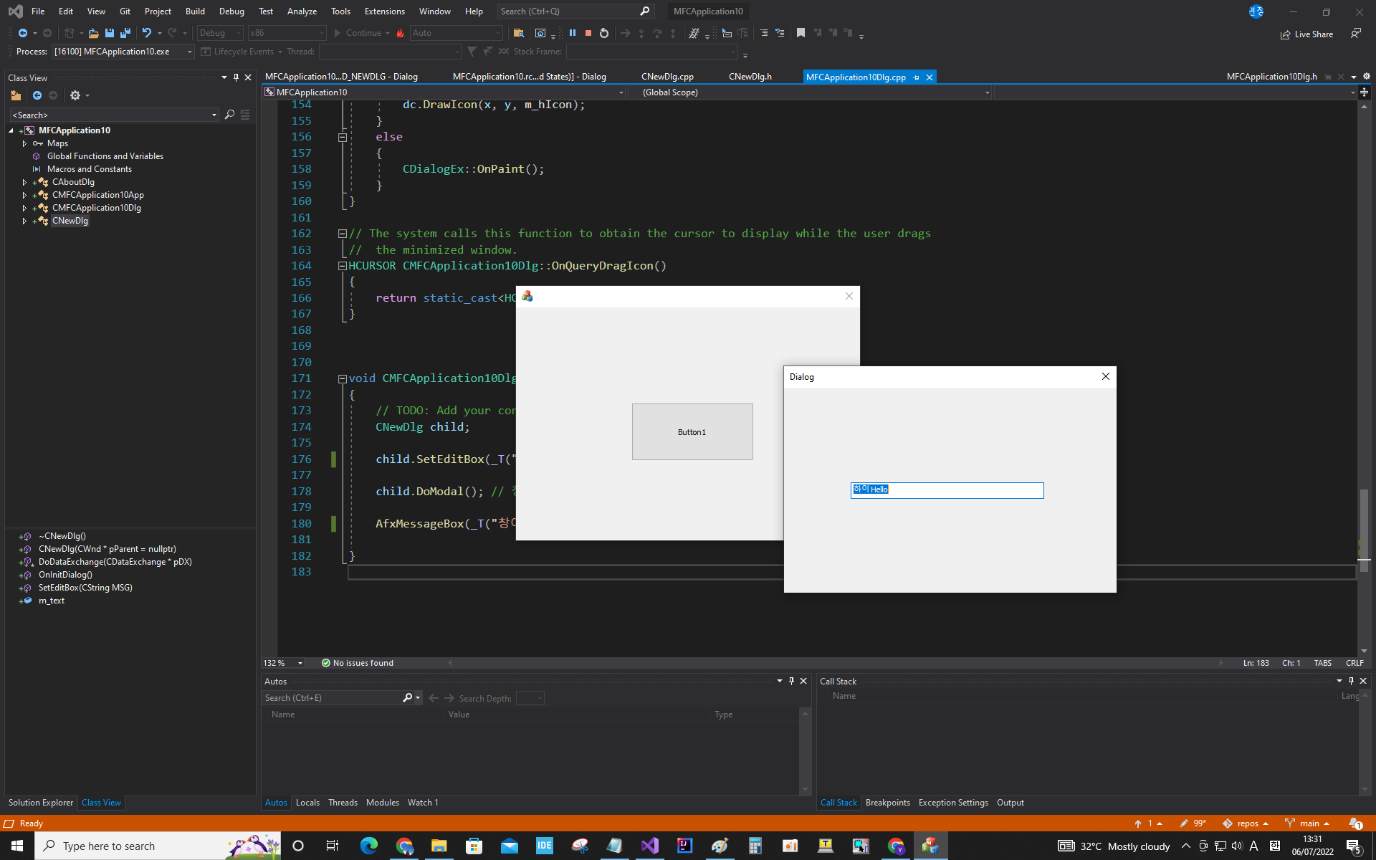The height and width of the screenshot is (860, 1376).
Task: Collapse OnQueryDragIcon function at line 164
Action: [343, 266]
